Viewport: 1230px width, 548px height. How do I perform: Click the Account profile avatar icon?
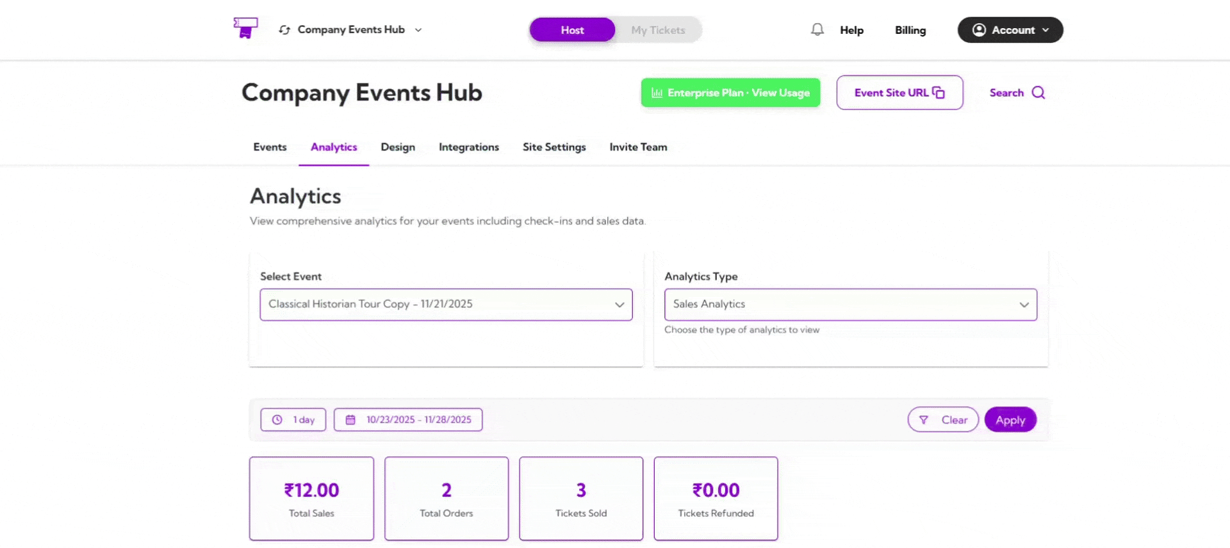[979, 30]
